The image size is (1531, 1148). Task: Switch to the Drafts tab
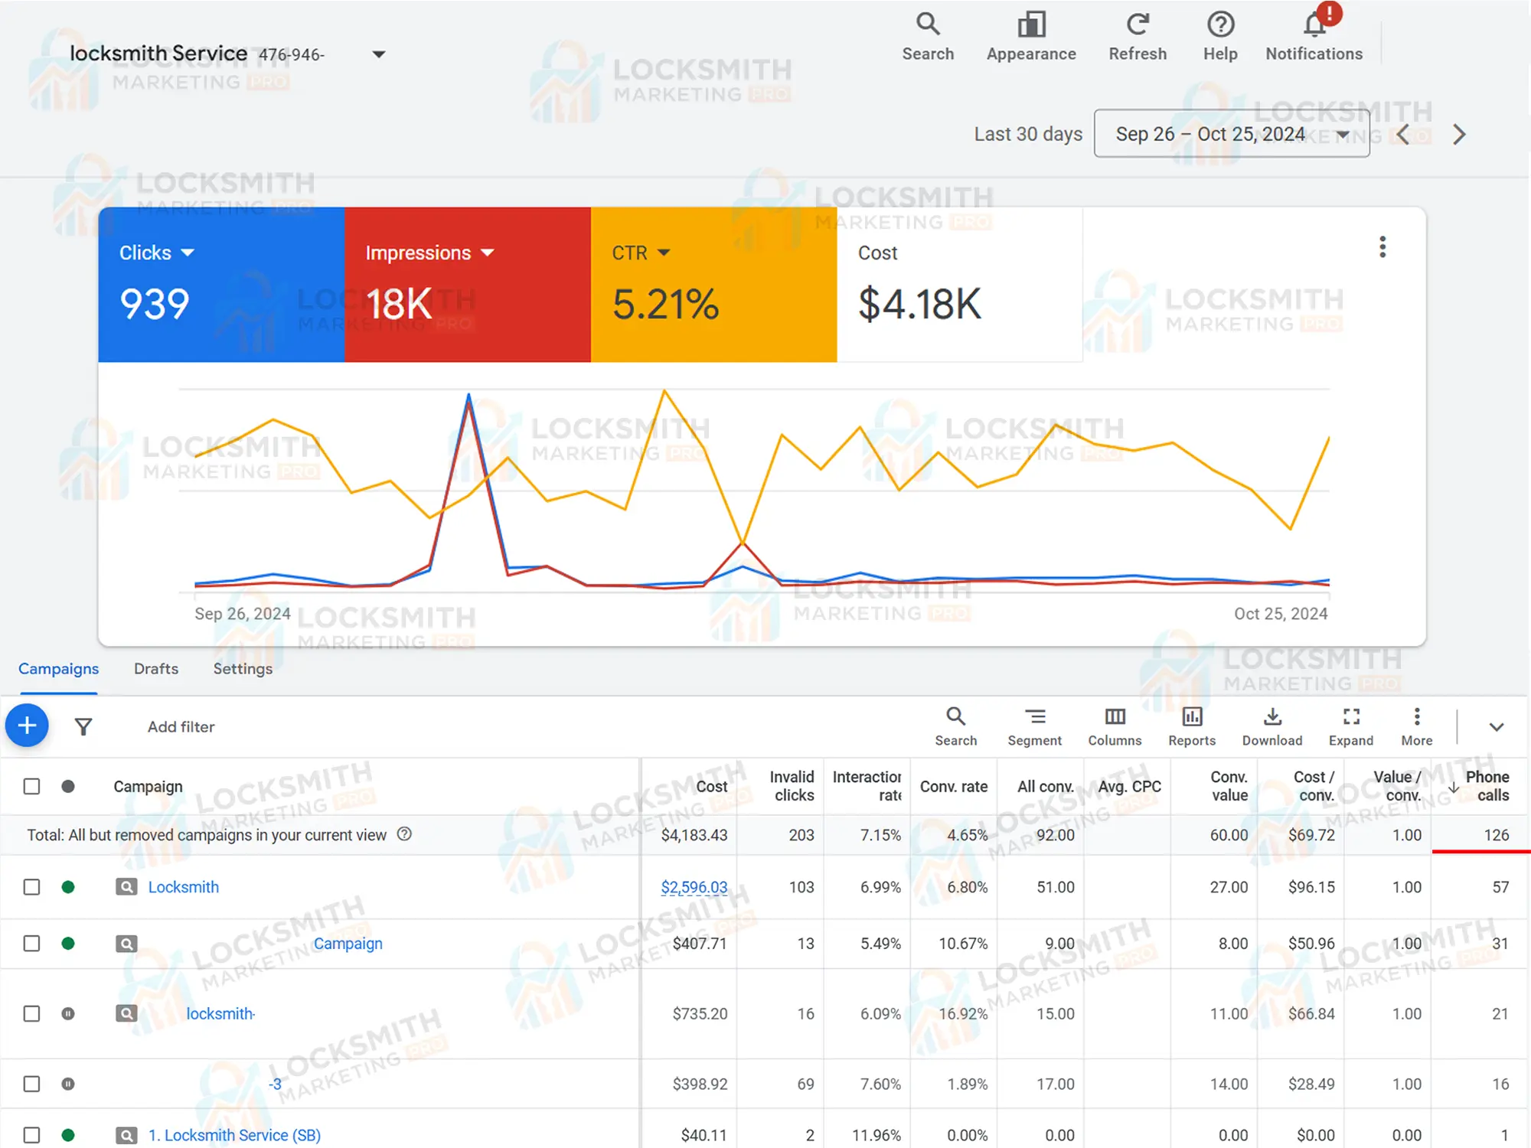(x=155, y=668)
